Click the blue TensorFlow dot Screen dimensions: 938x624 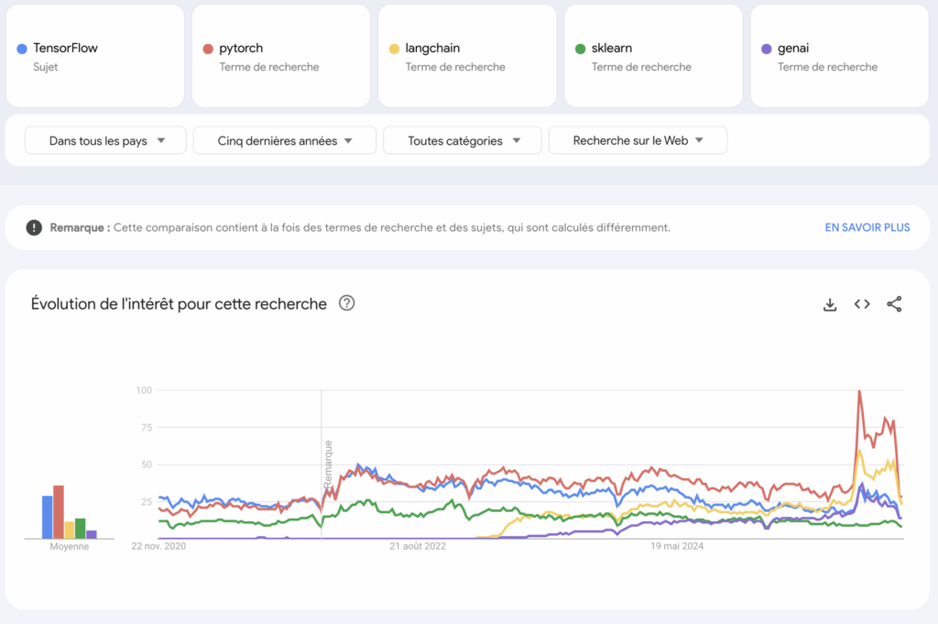pyautogui.click(x=22, y=49)
